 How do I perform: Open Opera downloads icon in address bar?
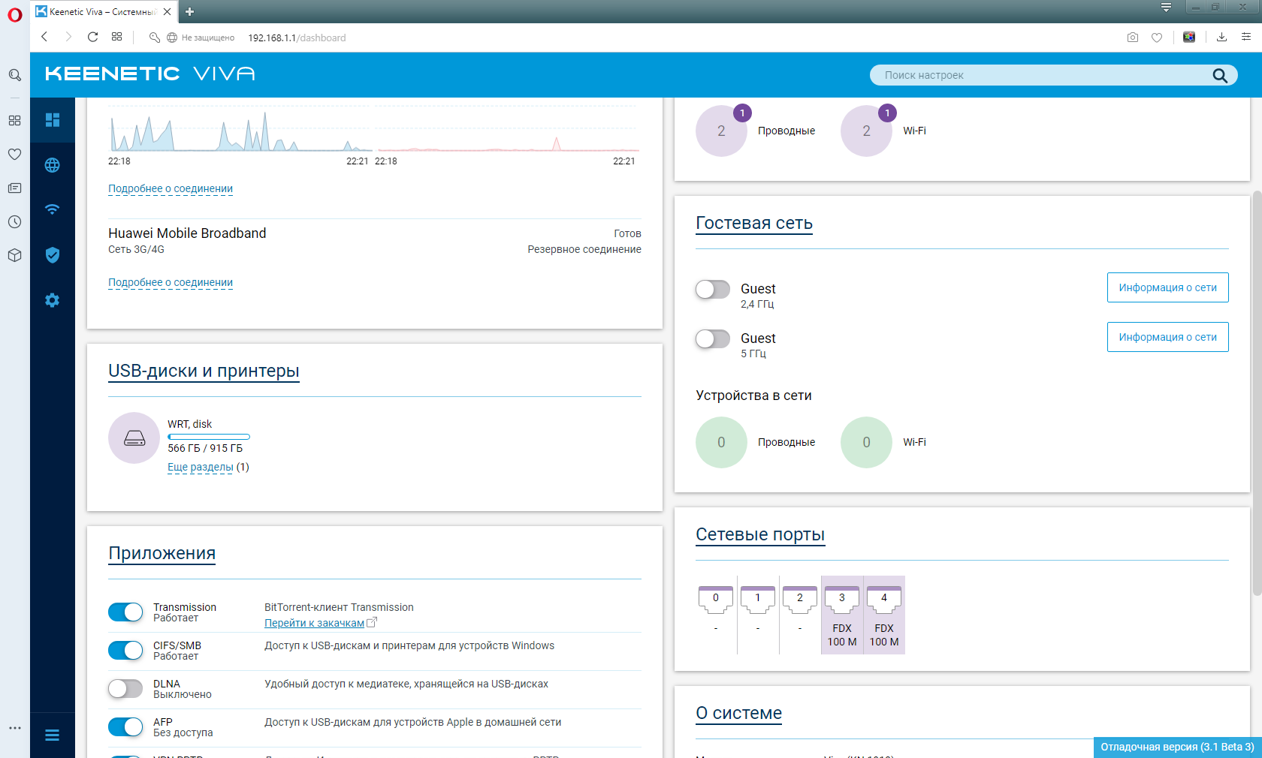click(x=1221, y=38)
